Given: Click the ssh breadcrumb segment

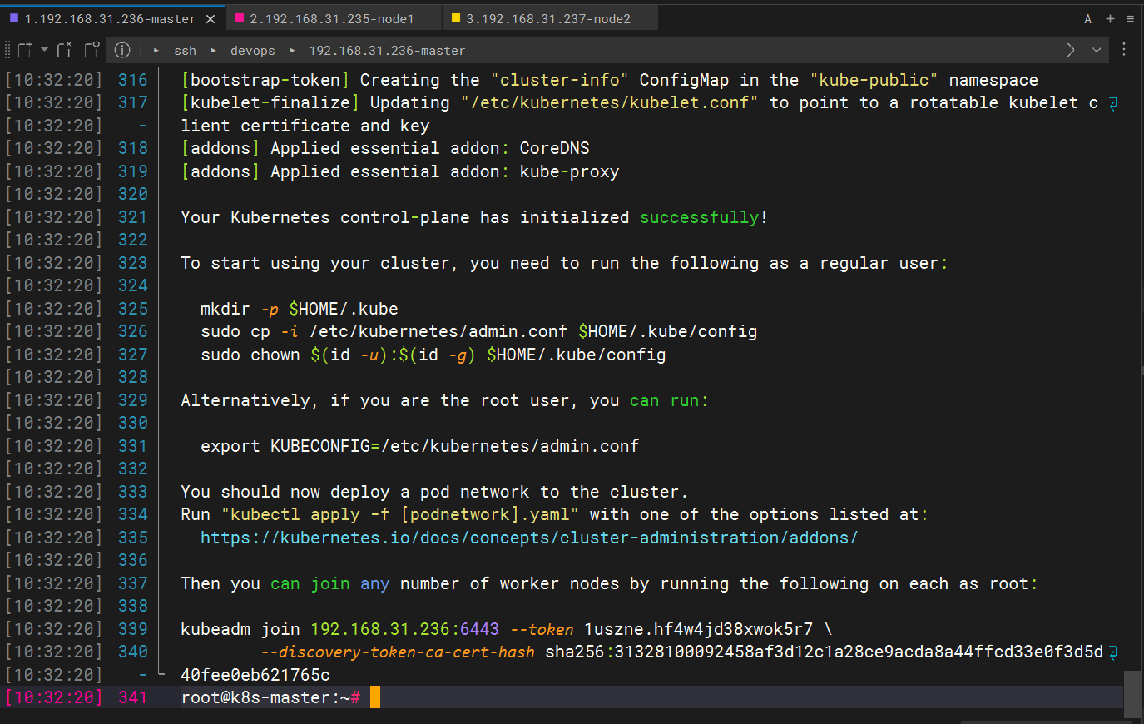Looking at the screenshot, I should 185,51.
